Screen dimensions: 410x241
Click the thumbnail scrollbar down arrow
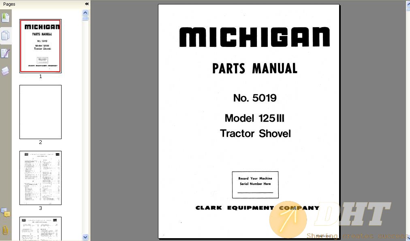85,237
